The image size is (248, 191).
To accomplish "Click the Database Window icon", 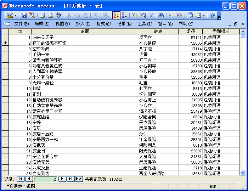I will 190,15.
